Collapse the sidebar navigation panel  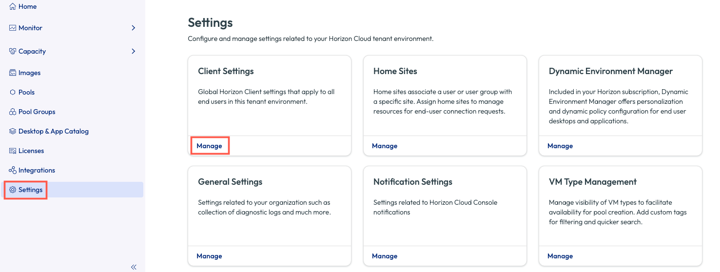[x=134, y=267]
